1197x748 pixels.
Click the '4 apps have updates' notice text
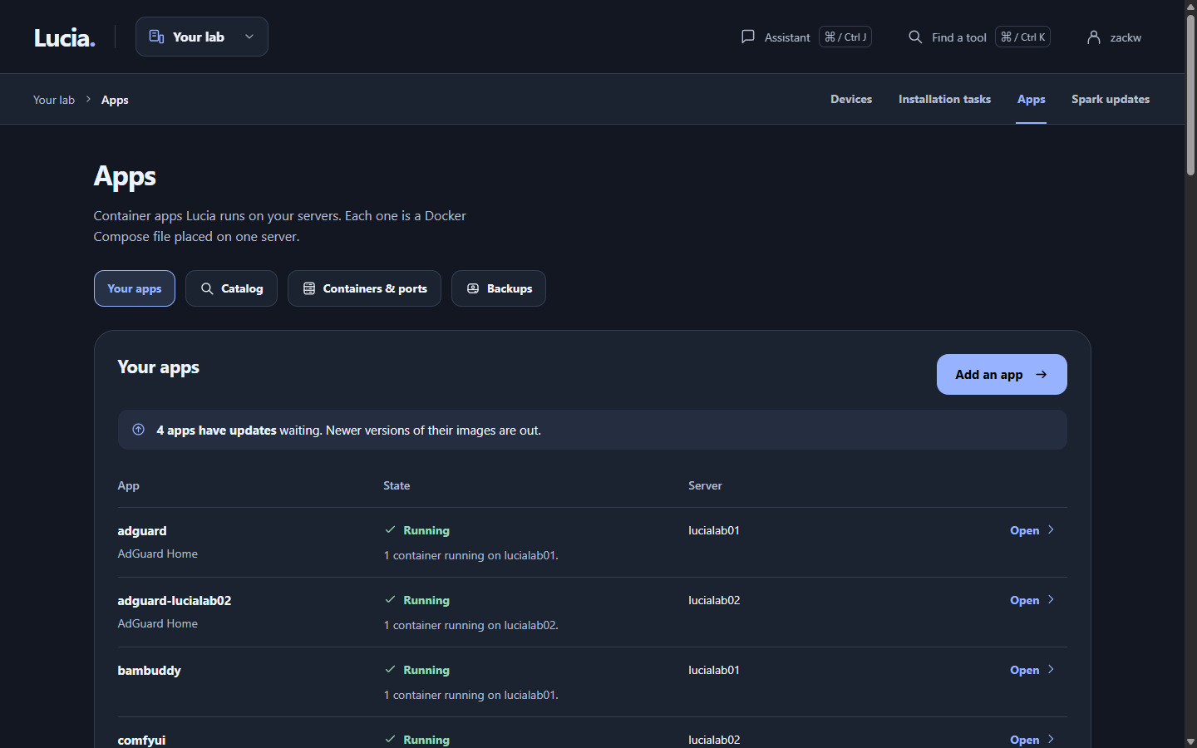click(x=216, y=431)
